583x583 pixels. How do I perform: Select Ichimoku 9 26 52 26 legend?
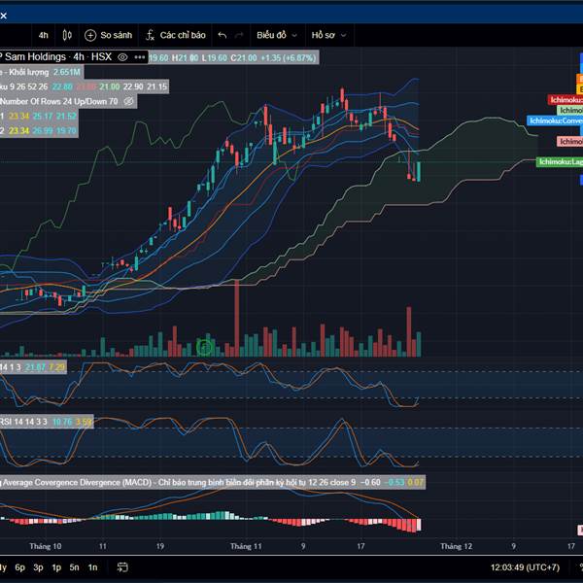point(84,86)
